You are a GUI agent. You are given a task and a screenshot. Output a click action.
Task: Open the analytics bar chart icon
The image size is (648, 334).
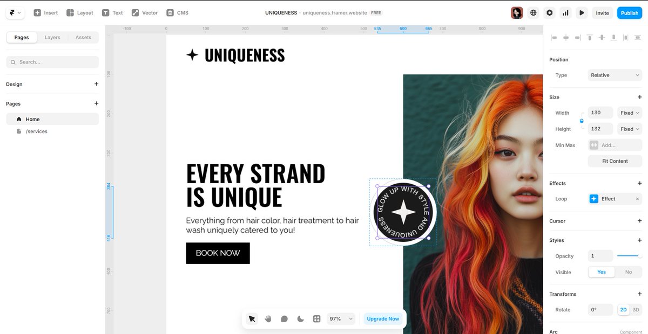coord(566,13)
